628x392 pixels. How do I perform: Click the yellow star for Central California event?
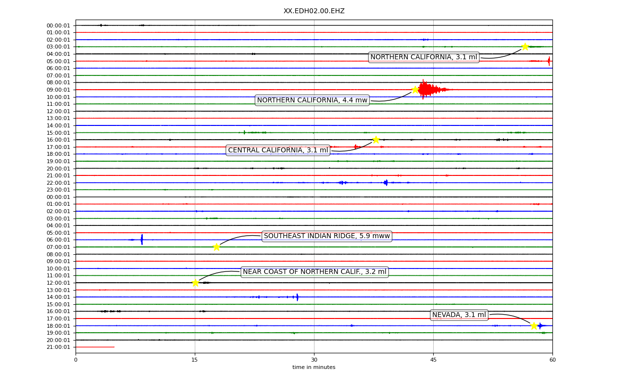click(376, 140)
